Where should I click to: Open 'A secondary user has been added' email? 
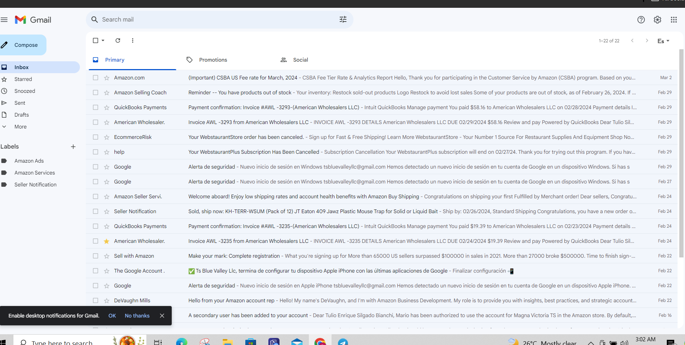382,315
